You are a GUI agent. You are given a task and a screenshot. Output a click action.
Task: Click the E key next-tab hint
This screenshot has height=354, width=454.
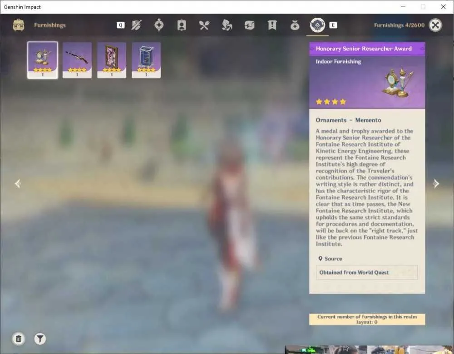[333, 25]
